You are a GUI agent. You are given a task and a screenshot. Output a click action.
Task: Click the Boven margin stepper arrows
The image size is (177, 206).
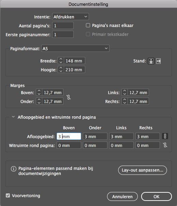click(x=39, y=92)
